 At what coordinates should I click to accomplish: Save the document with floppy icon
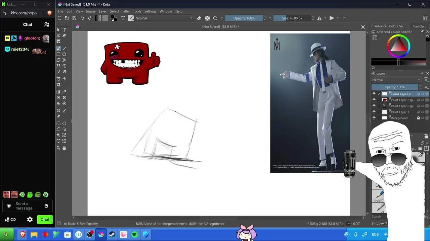[74, 18]
